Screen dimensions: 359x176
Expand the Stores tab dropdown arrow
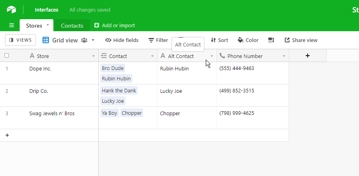(48, 25)
